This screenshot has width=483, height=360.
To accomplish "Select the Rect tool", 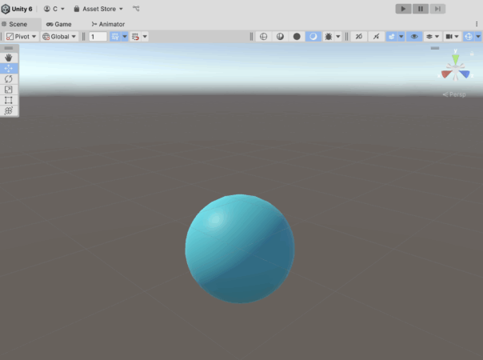I will [9, 100].
